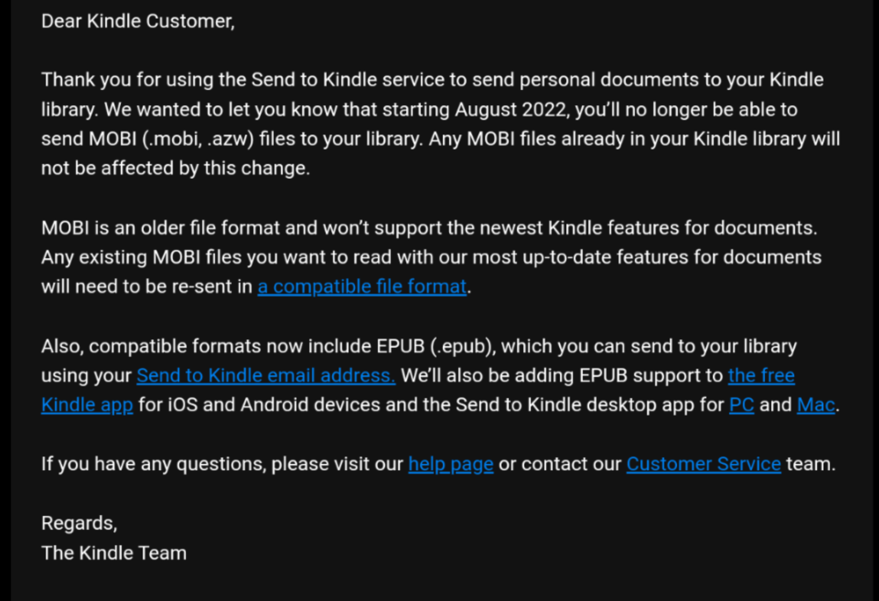The width and height of the screenshot is (879, 601).
Task: Click the 'Regards,' closing line
Action: (79, 523)
